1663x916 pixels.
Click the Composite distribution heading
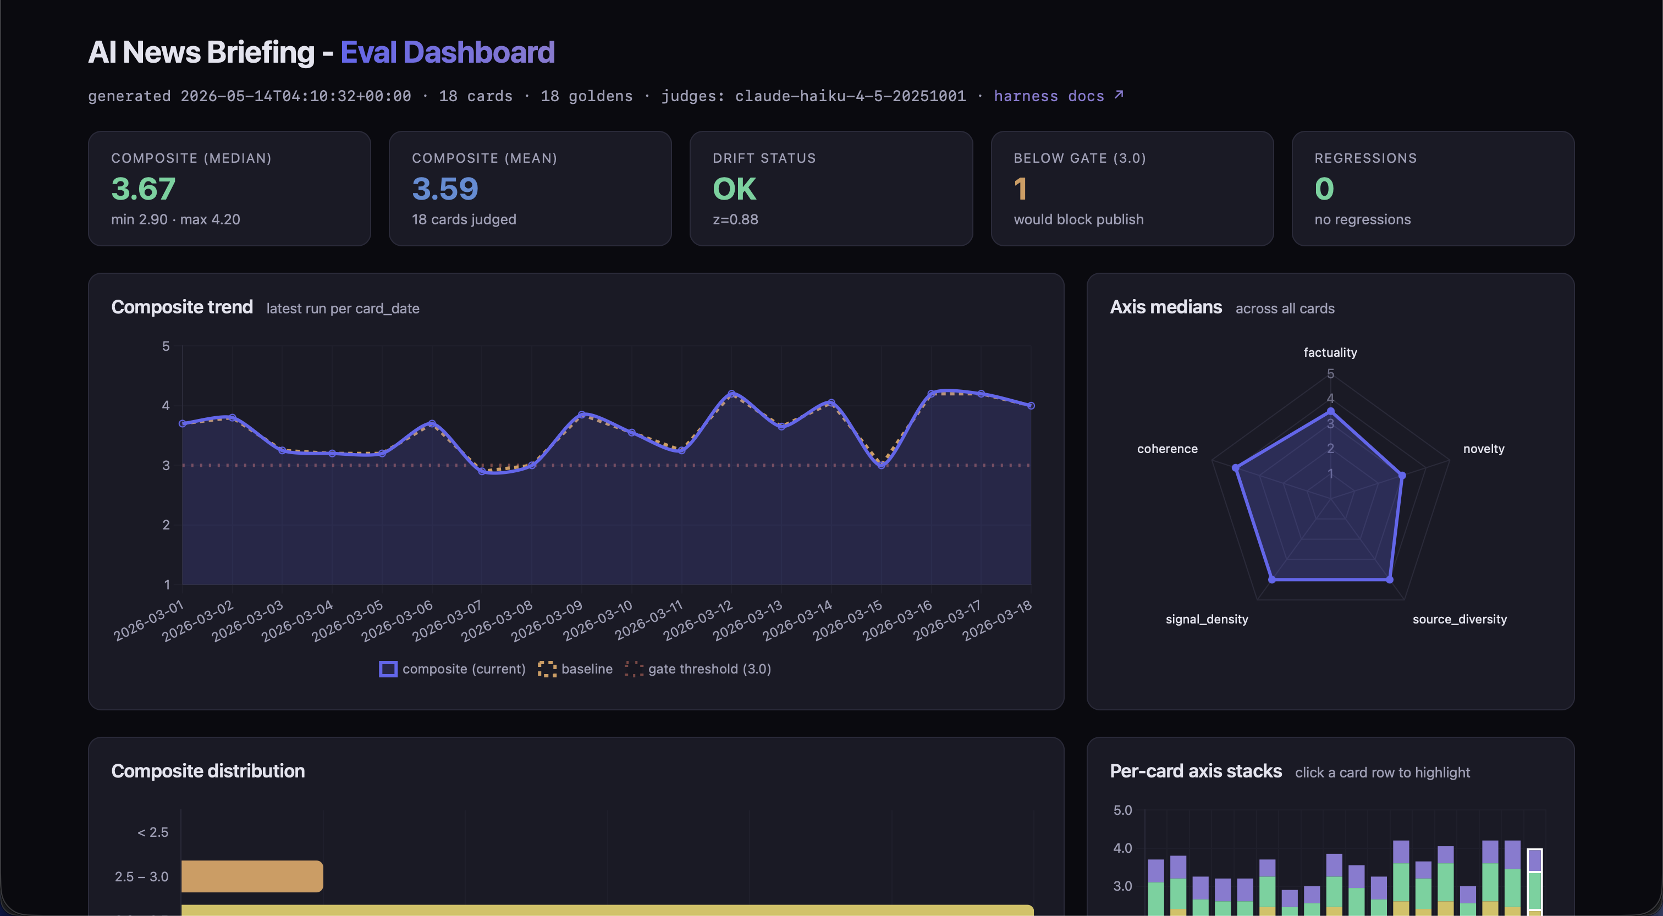pos(208,771)
